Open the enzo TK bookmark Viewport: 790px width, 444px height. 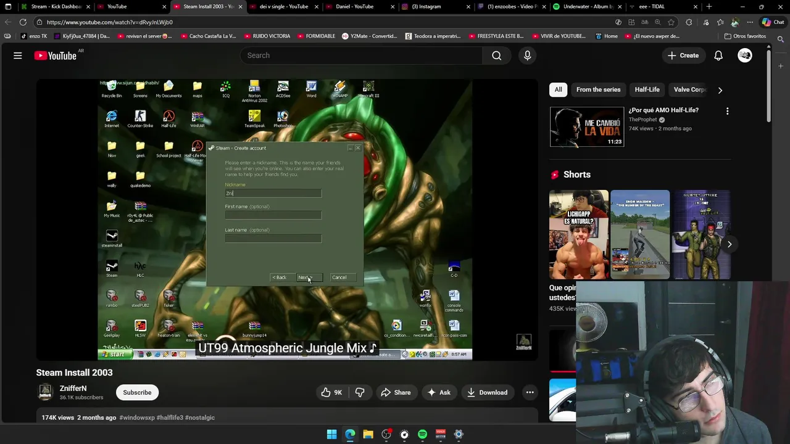coord(33,36)
